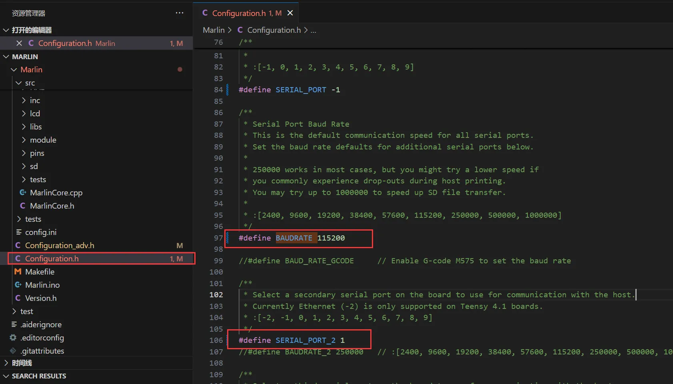673x384 pixels.
Task: Collapse the MARLIN workspace section
Action: pyautogui.click(x=6, y=57)
